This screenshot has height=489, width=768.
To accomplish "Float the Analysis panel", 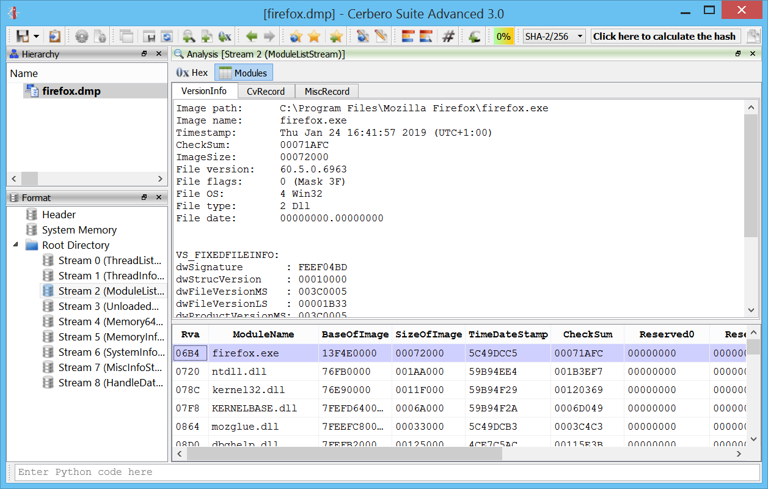I will tap(738, 54).
